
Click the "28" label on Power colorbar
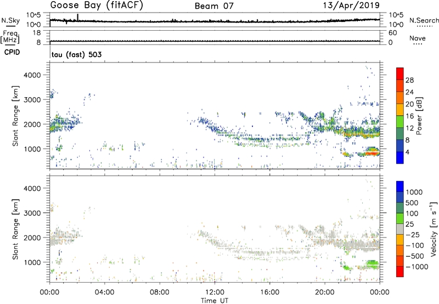click(409, 80)
